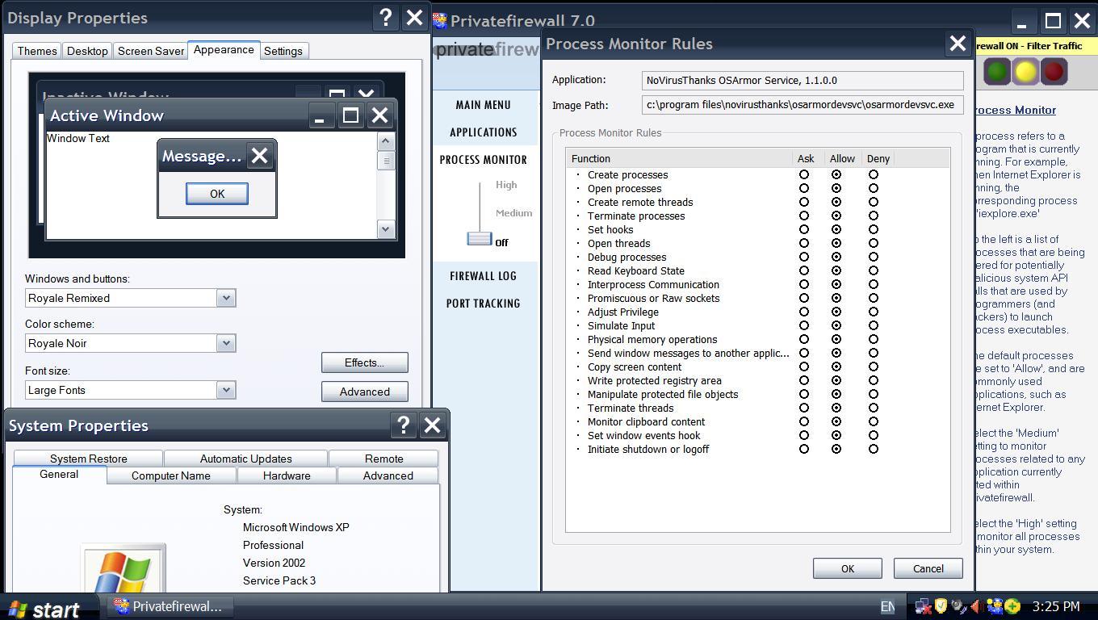Switch to the Themes tab
Viewport: 1098px width, 620px height.
[x=37, y=51]
